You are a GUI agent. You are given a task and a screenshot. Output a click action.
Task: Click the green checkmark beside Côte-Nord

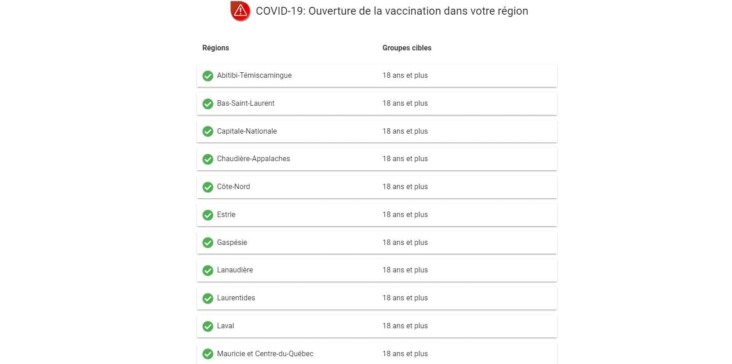click(208, 187)
